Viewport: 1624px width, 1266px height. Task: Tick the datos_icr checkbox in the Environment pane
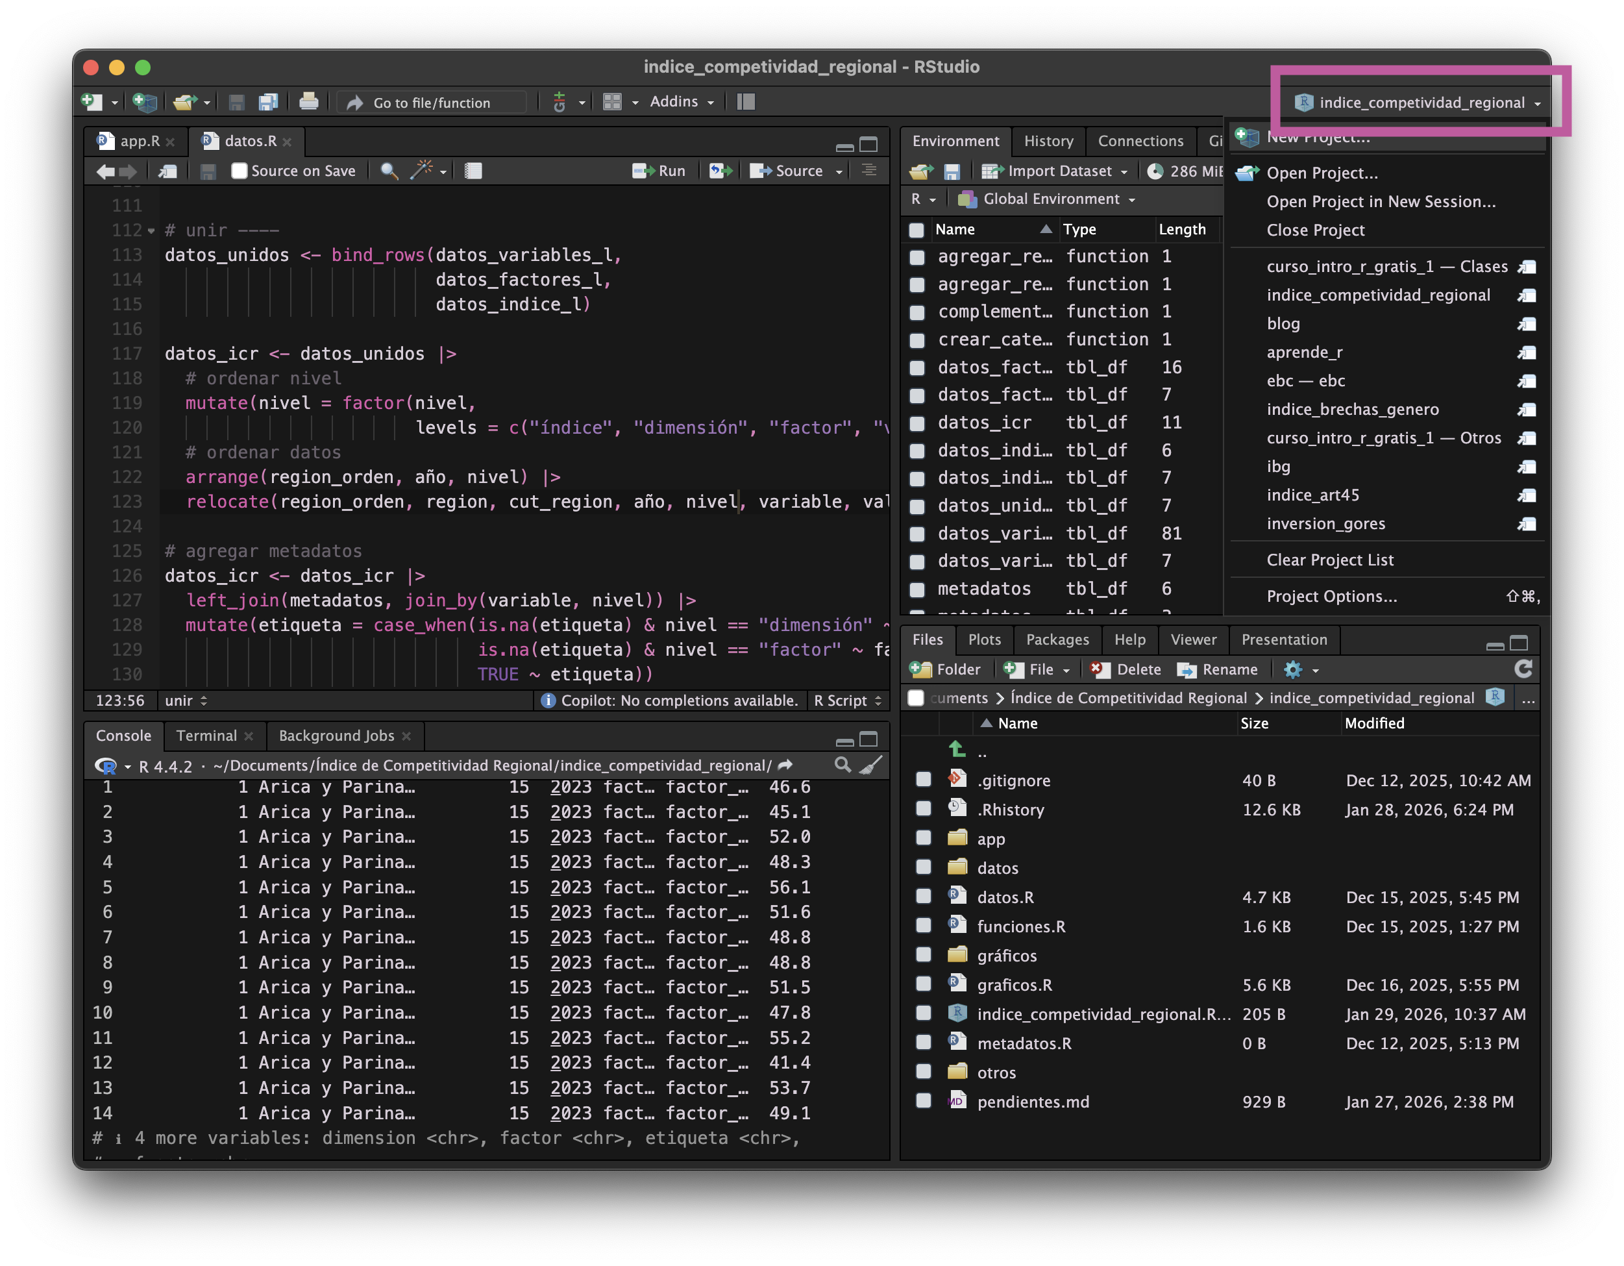point(918,423)
